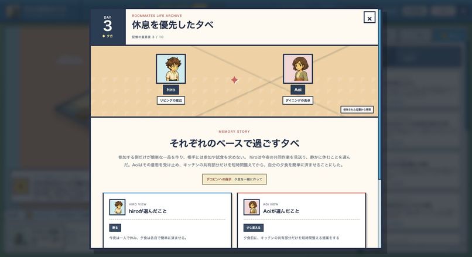This screenshot has width=472, height=257.
Task: Click the 記憶の重要度 3 / 10 text
Action: pyautogui.click(x=148, y=37)
